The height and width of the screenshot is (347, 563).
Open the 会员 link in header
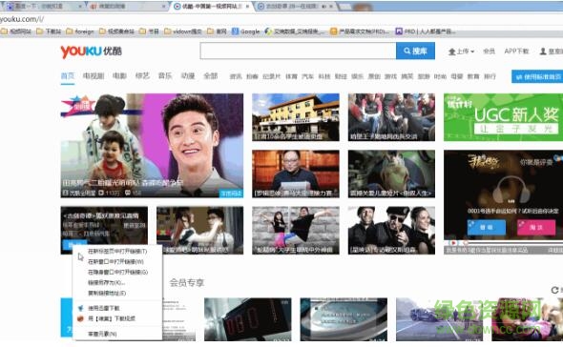[489, 51]
